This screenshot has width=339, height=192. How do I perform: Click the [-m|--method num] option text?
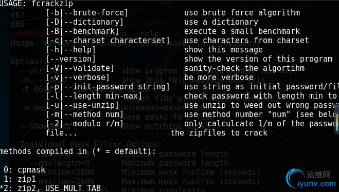(x=84, y=114)
